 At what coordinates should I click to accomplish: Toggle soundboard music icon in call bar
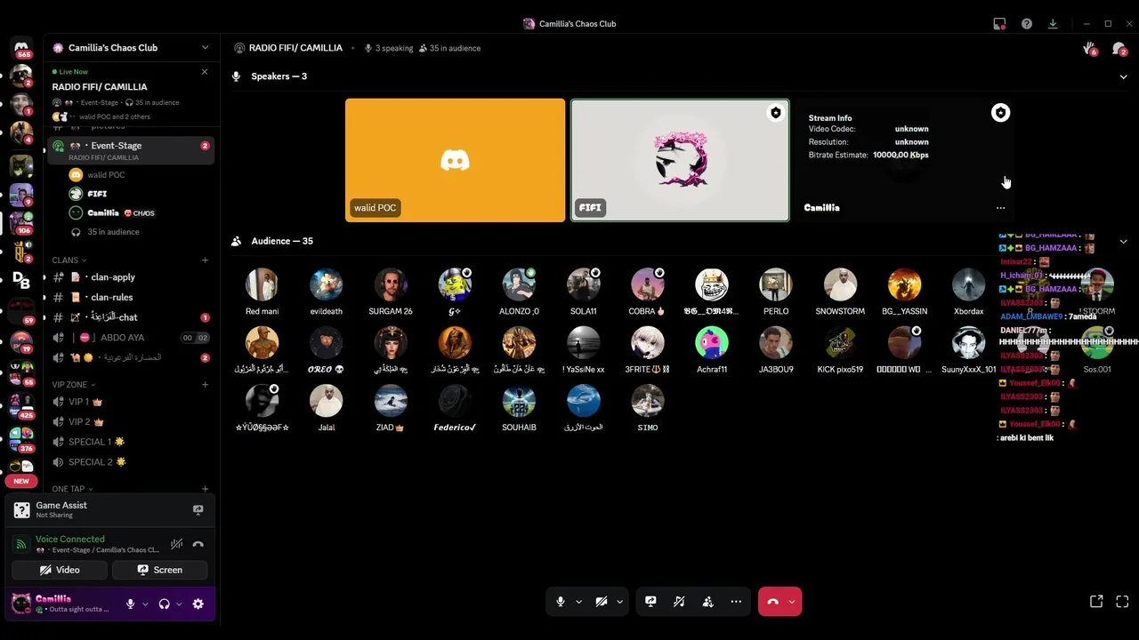679,602
